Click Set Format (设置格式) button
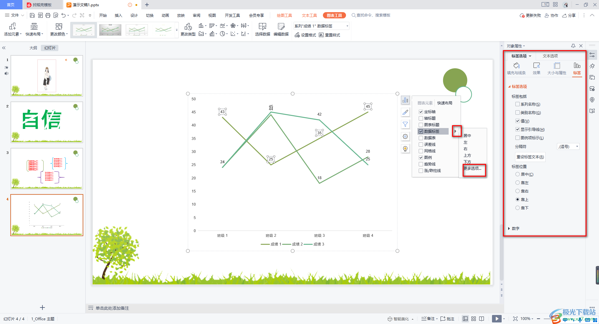599x324 pixels. click(x=305, y=35)
